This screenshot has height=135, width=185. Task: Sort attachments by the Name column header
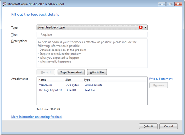pyautogui.click(x=51, y=80)
